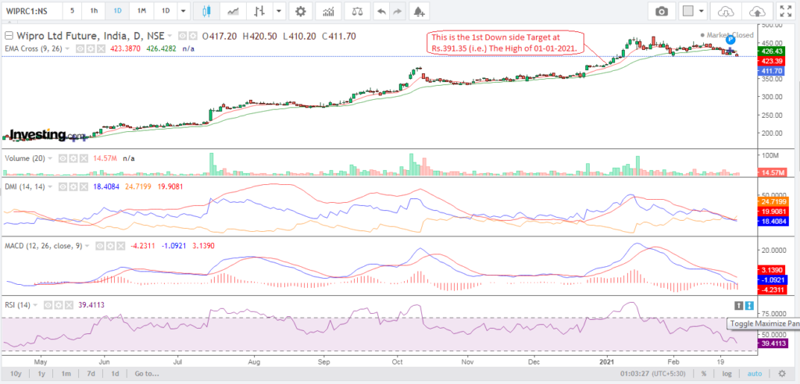Toggle percentage scale with % button

pos(704,373)
